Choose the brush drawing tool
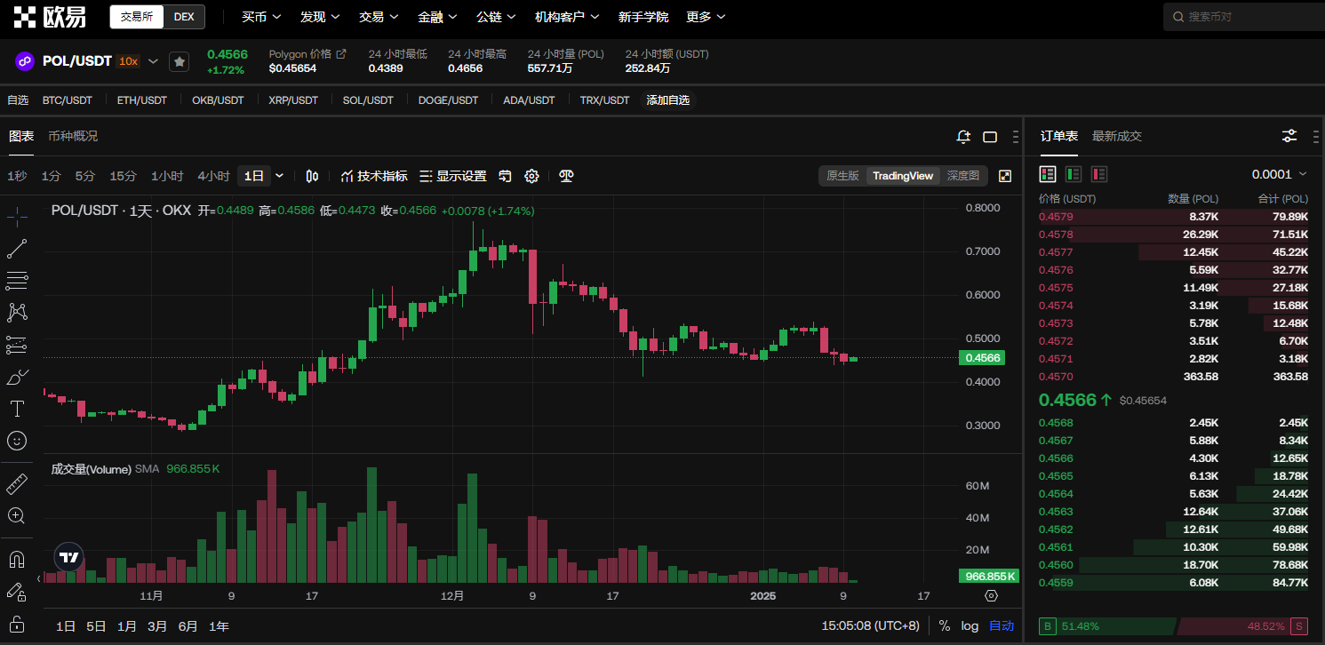Screen dimensions: 1325x645 [x=17, y=378]
